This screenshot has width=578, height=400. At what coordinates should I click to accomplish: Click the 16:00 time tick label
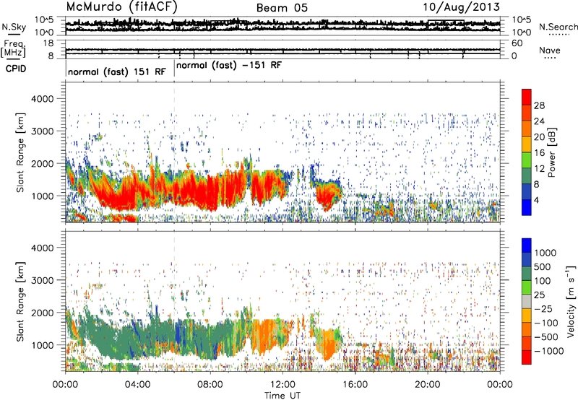pyautogui.click(x=355, y=385)
